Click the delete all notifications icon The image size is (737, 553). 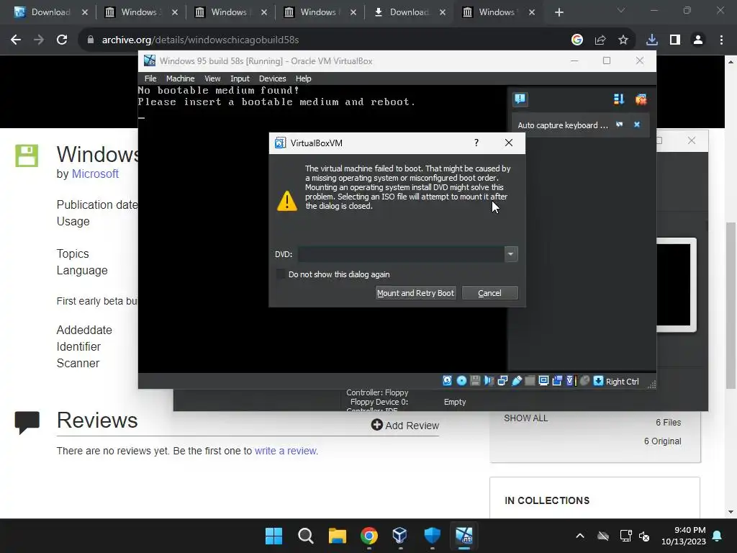(x=641, y=99)
